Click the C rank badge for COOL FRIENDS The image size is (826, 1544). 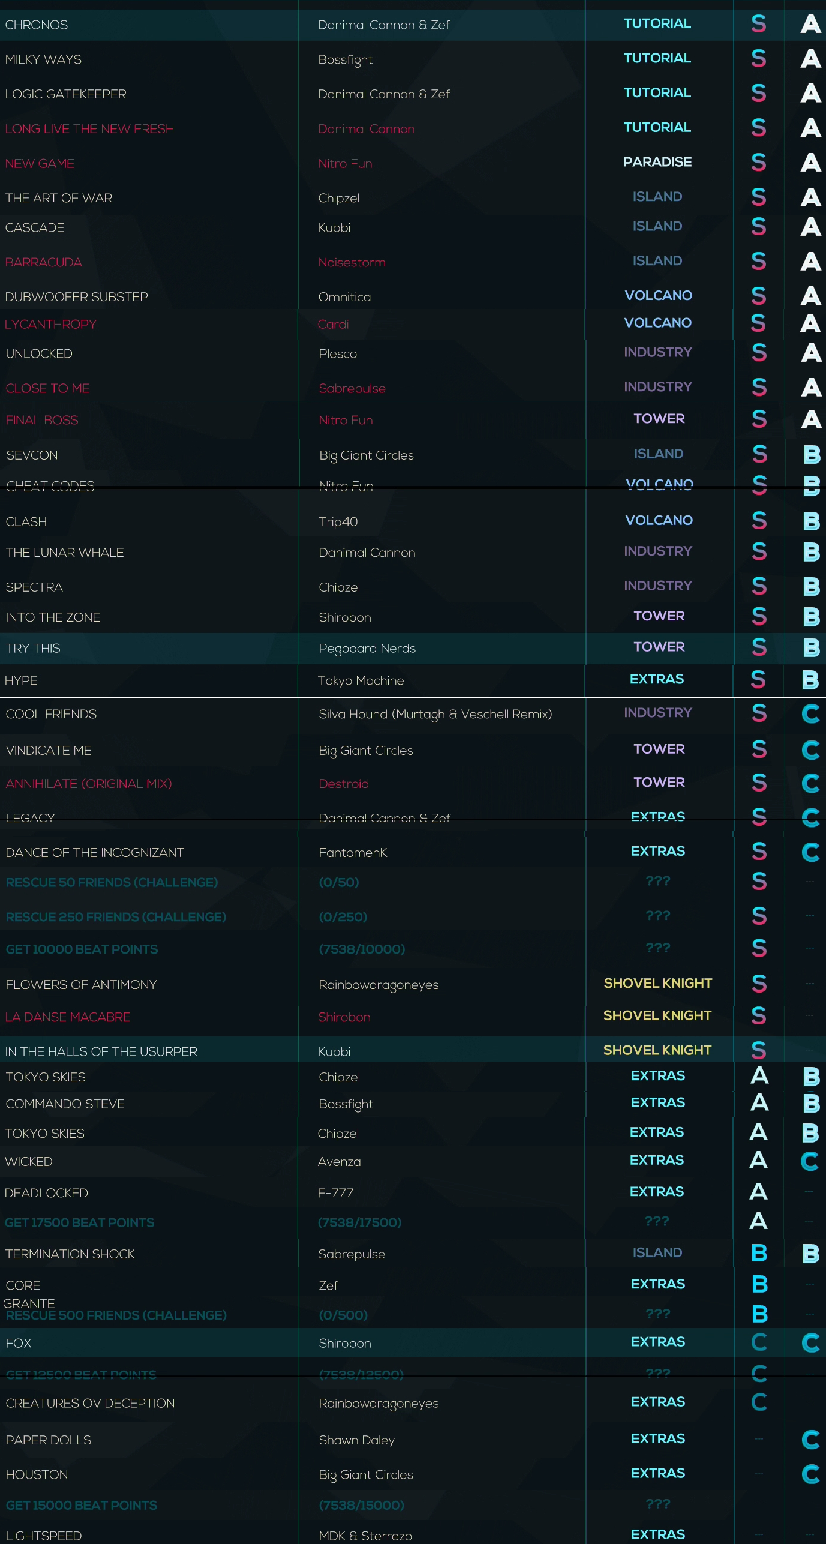[810, 713]
